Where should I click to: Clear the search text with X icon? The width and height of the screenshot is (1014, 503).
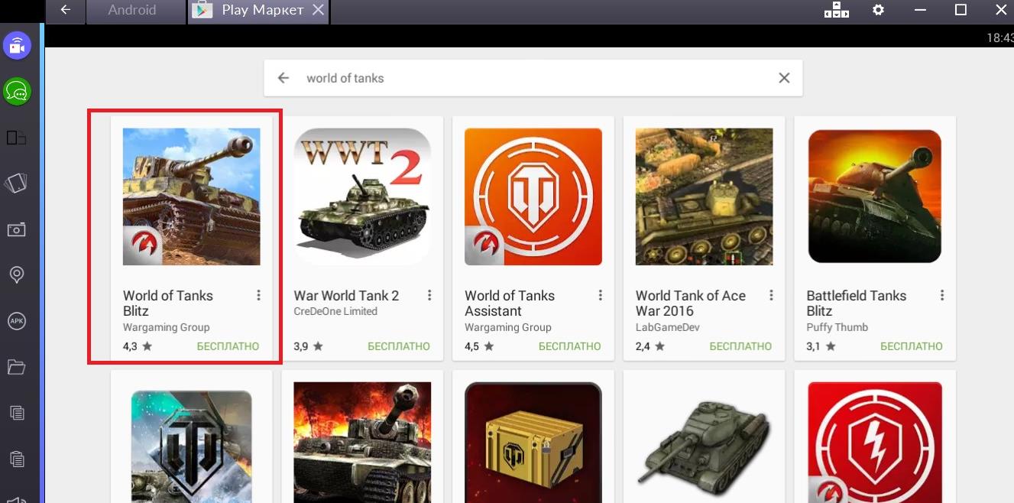[783, 78]
